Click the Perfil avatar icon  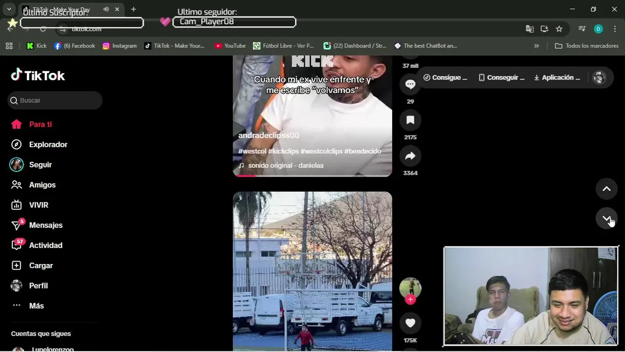17,286
